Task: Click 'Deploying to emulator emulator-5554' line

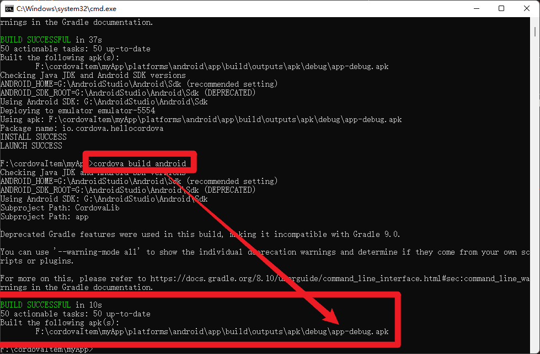Action: click(77, 110)
